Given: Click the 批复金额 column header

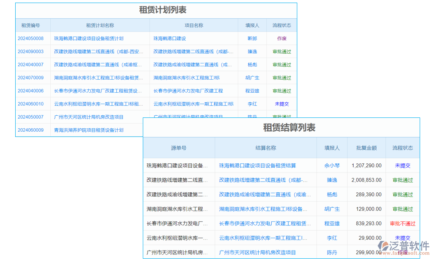Looking at the screenshot, I should click(x=366, y=148).
